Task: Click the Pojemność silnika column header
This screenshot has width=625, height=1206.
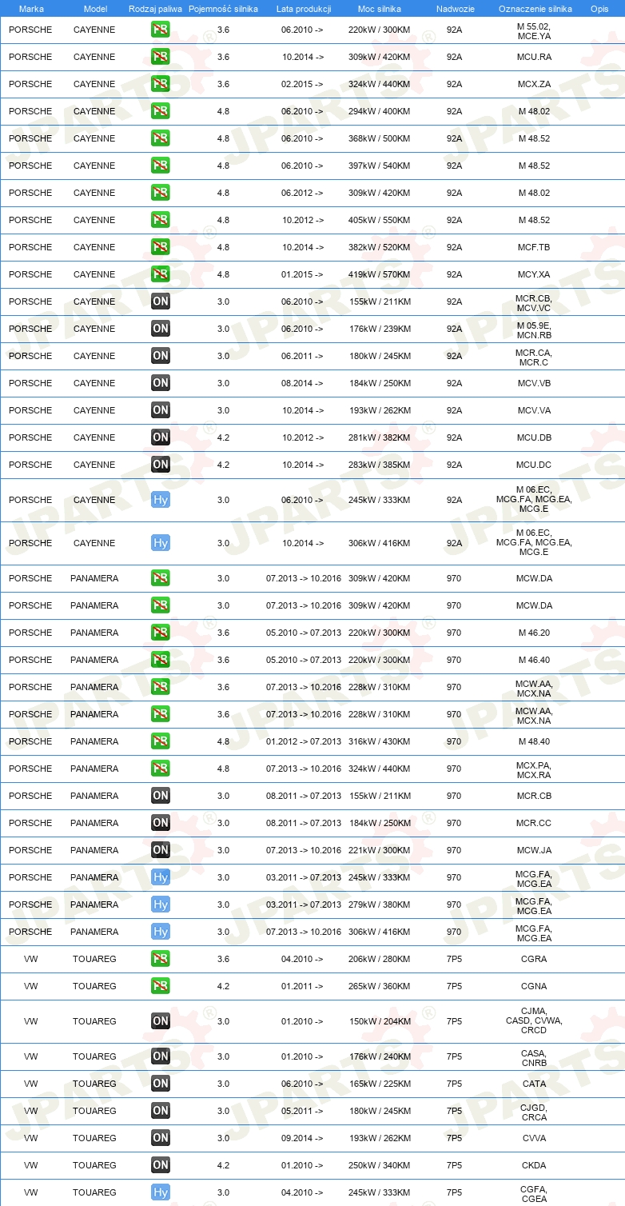Action: (223, 9)
